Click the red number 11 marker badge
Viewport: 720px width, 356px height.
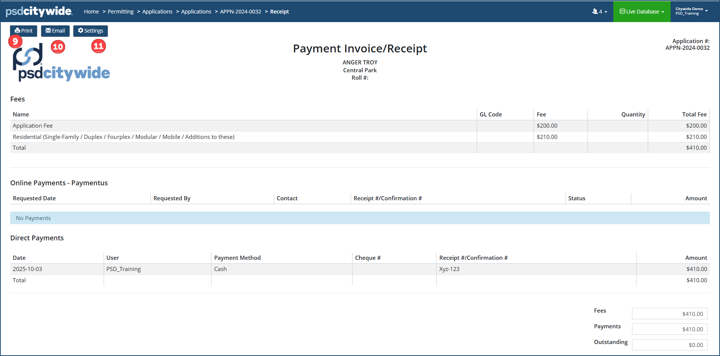click(98, 46)
